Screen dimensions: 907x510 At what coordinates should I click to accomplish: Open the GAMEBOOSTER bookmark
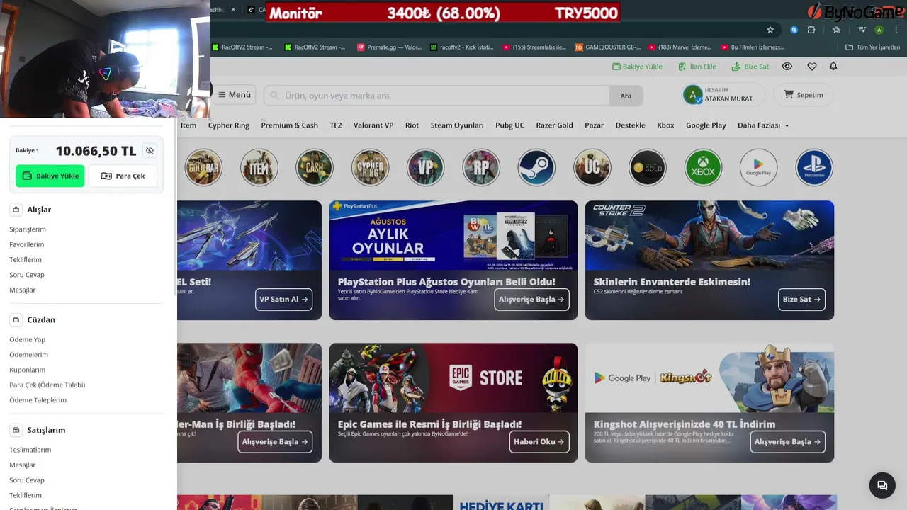coord(607,47)
